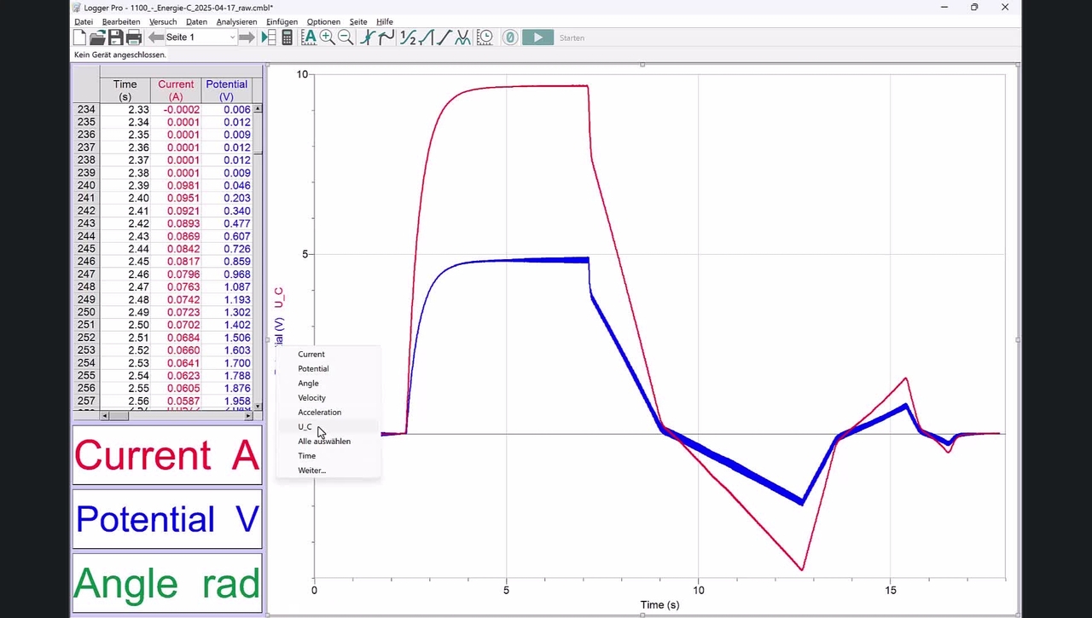Click the Potential V meter display
The width and height of the screenshot is (1092, 618).
[x=167, y=519]
